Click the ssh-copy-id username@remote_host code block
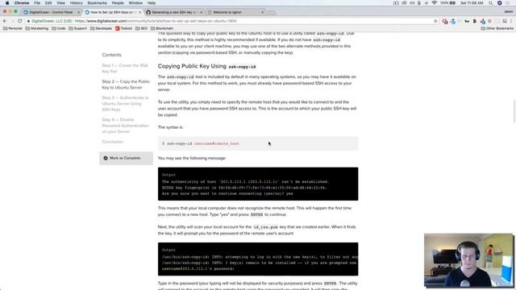Image resolution: width=516 pixels, height=290 pixels. [x=258, y=143]
